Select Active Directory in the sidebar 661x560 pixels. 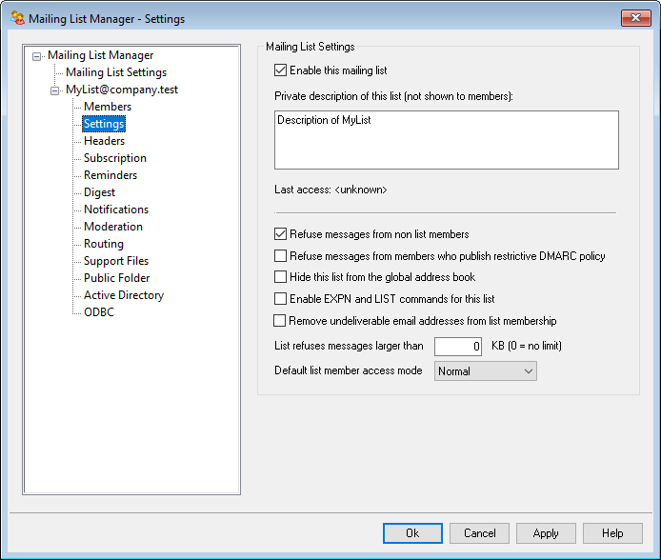pos(123,295)
